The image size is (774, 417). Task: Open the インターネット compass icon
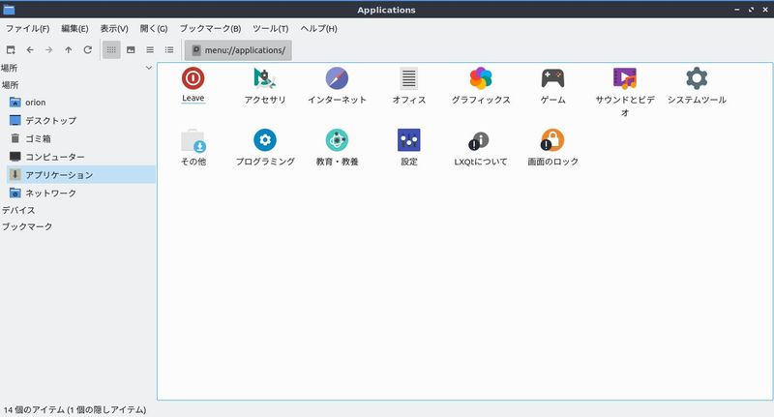coord(337,78)
